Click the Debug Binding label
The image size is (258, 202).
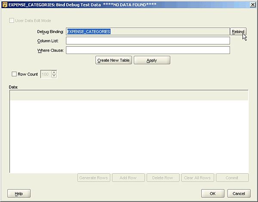[50, 31]
